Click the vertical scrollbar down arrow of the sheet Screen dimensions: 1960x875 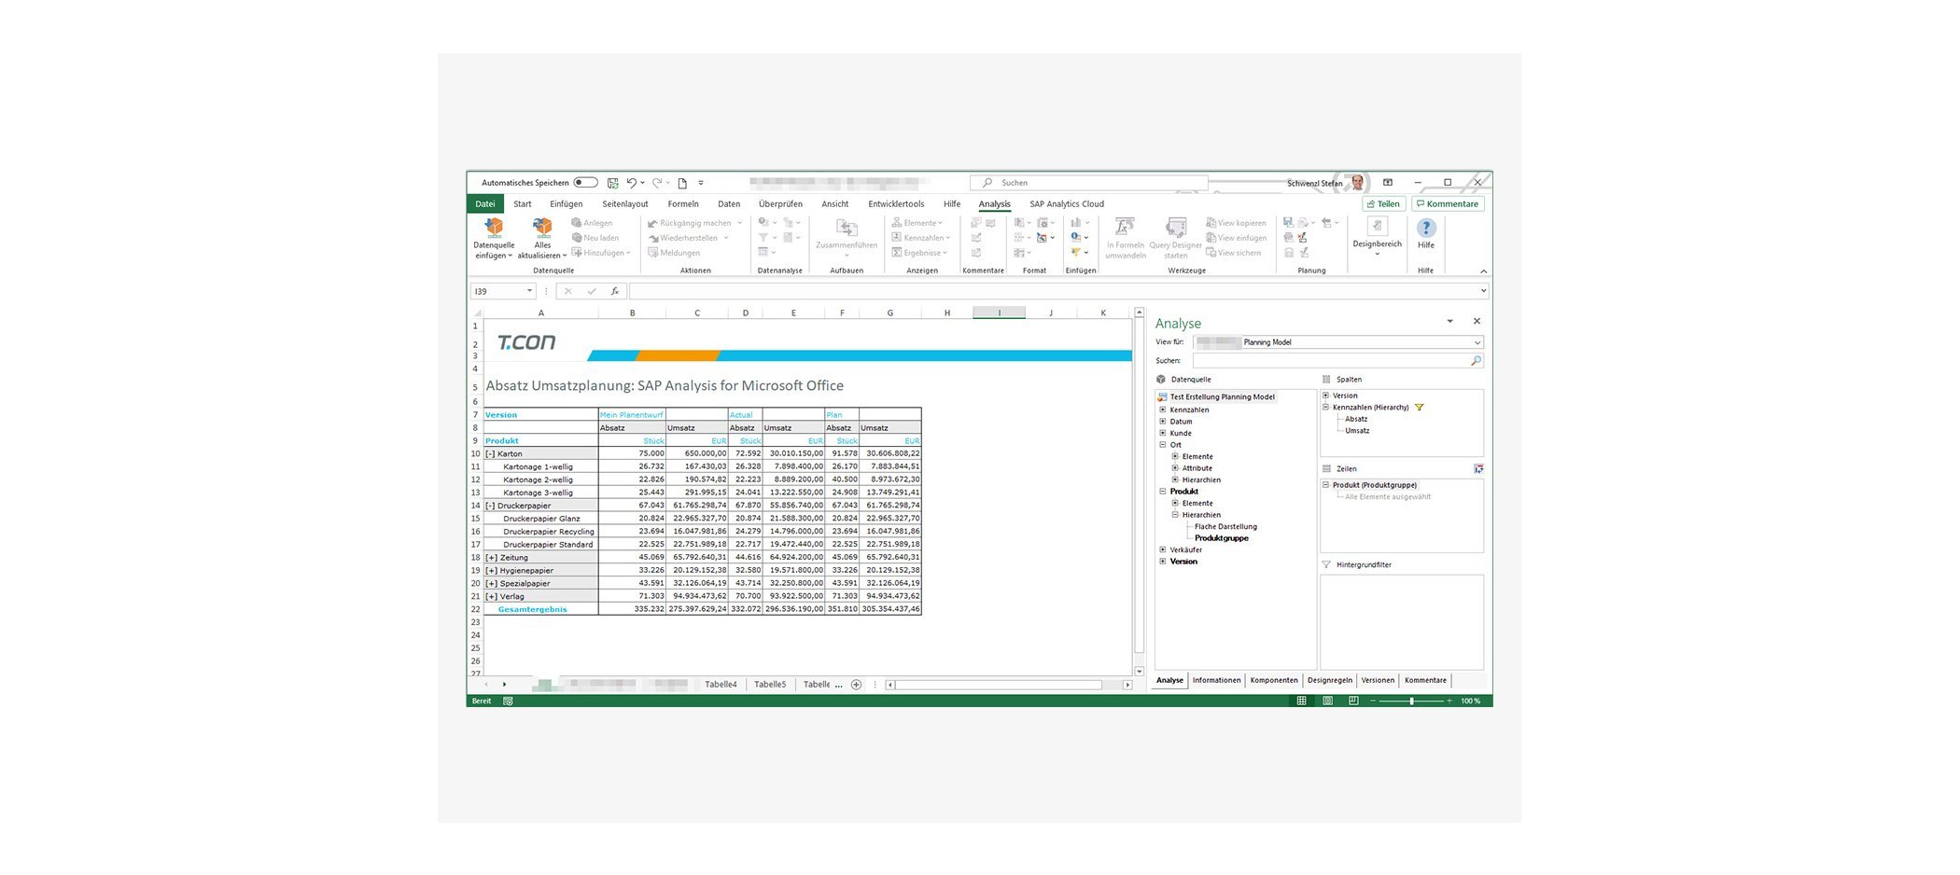pyautogui.click(x=1139, y=671)
